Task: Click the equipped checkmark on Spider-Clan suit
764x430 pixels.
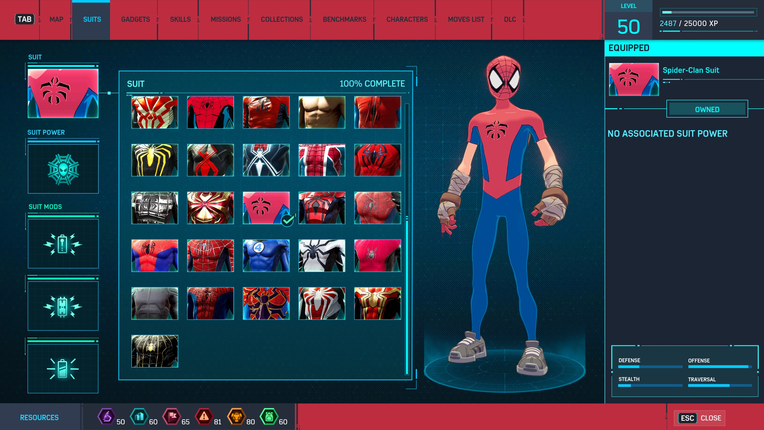Action: (x=288, y=221)
